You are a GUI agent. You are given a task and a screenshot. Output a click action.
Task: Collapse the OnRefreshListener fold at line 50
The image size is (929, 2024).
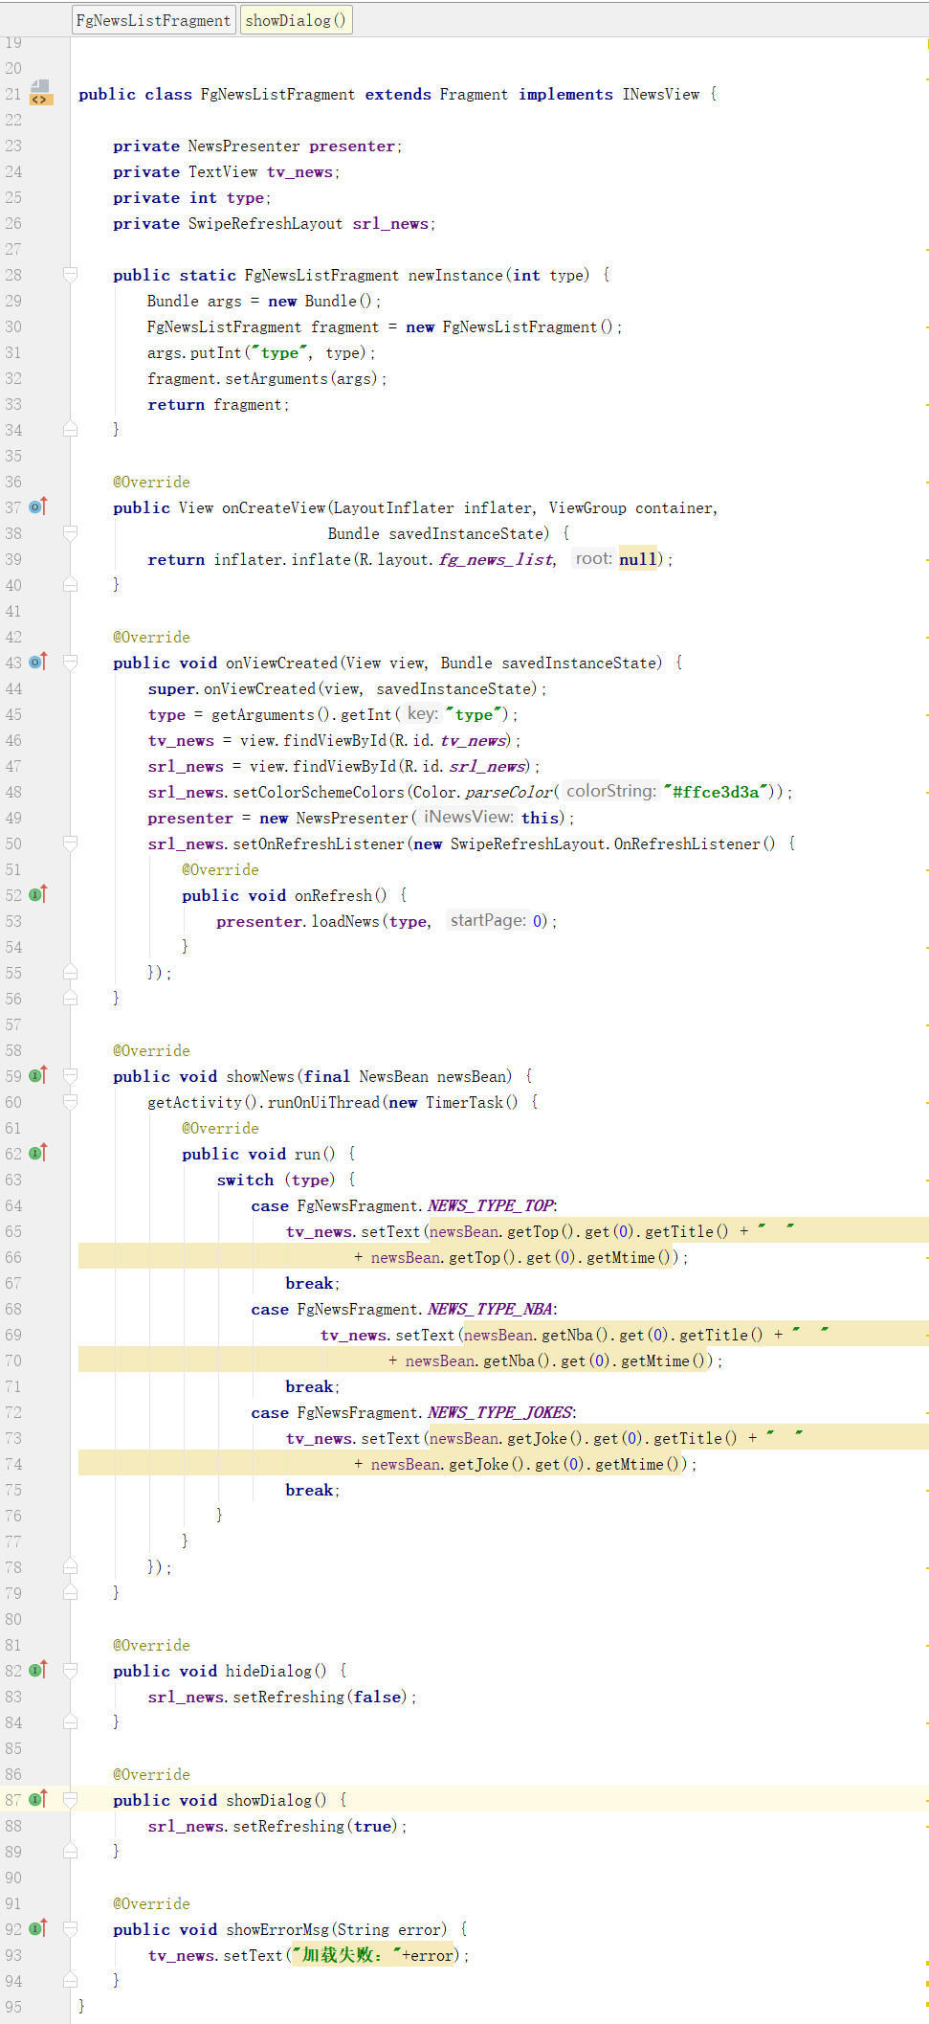(x=70, y=843)
